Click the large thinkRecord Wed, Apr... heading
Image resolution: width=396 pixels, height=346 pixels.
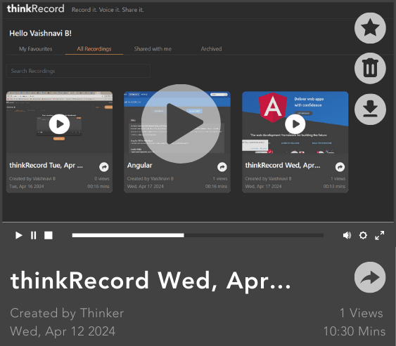[151, 281]
